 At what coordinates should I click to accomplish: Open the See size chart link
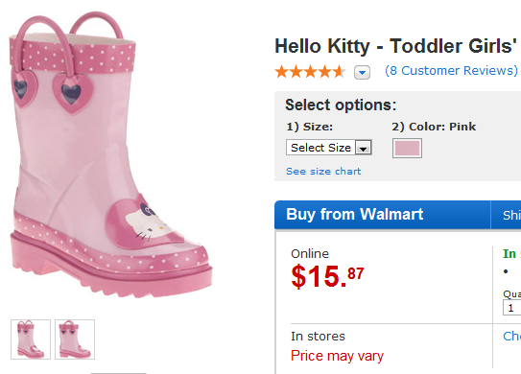point(323,172)
